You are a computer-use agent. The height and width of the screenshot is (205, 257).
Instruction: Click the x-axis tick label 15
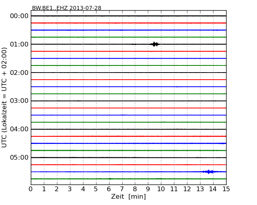226,189
